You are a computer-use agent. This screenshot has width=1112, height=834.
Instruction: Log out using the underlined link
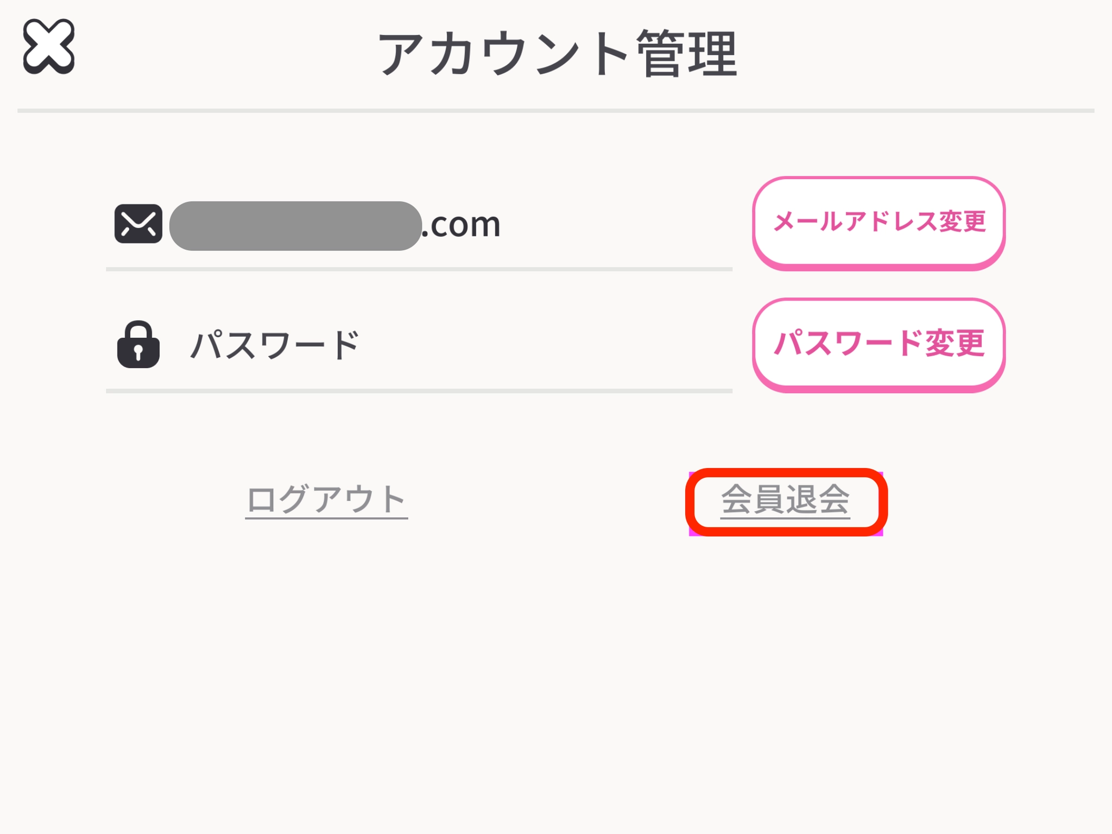326,500
